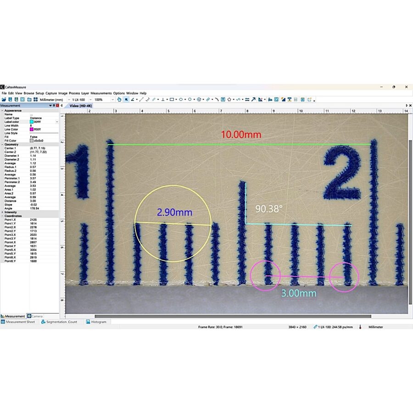This screenshot has width=413, height=413.
Task: Select the Video [HD-4K] document tab
Action: click(x=81, y=106)
